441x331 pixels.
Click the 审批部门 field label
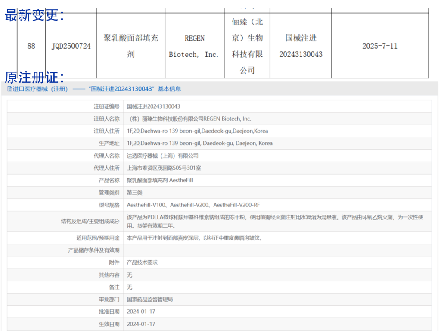[109, 300]
